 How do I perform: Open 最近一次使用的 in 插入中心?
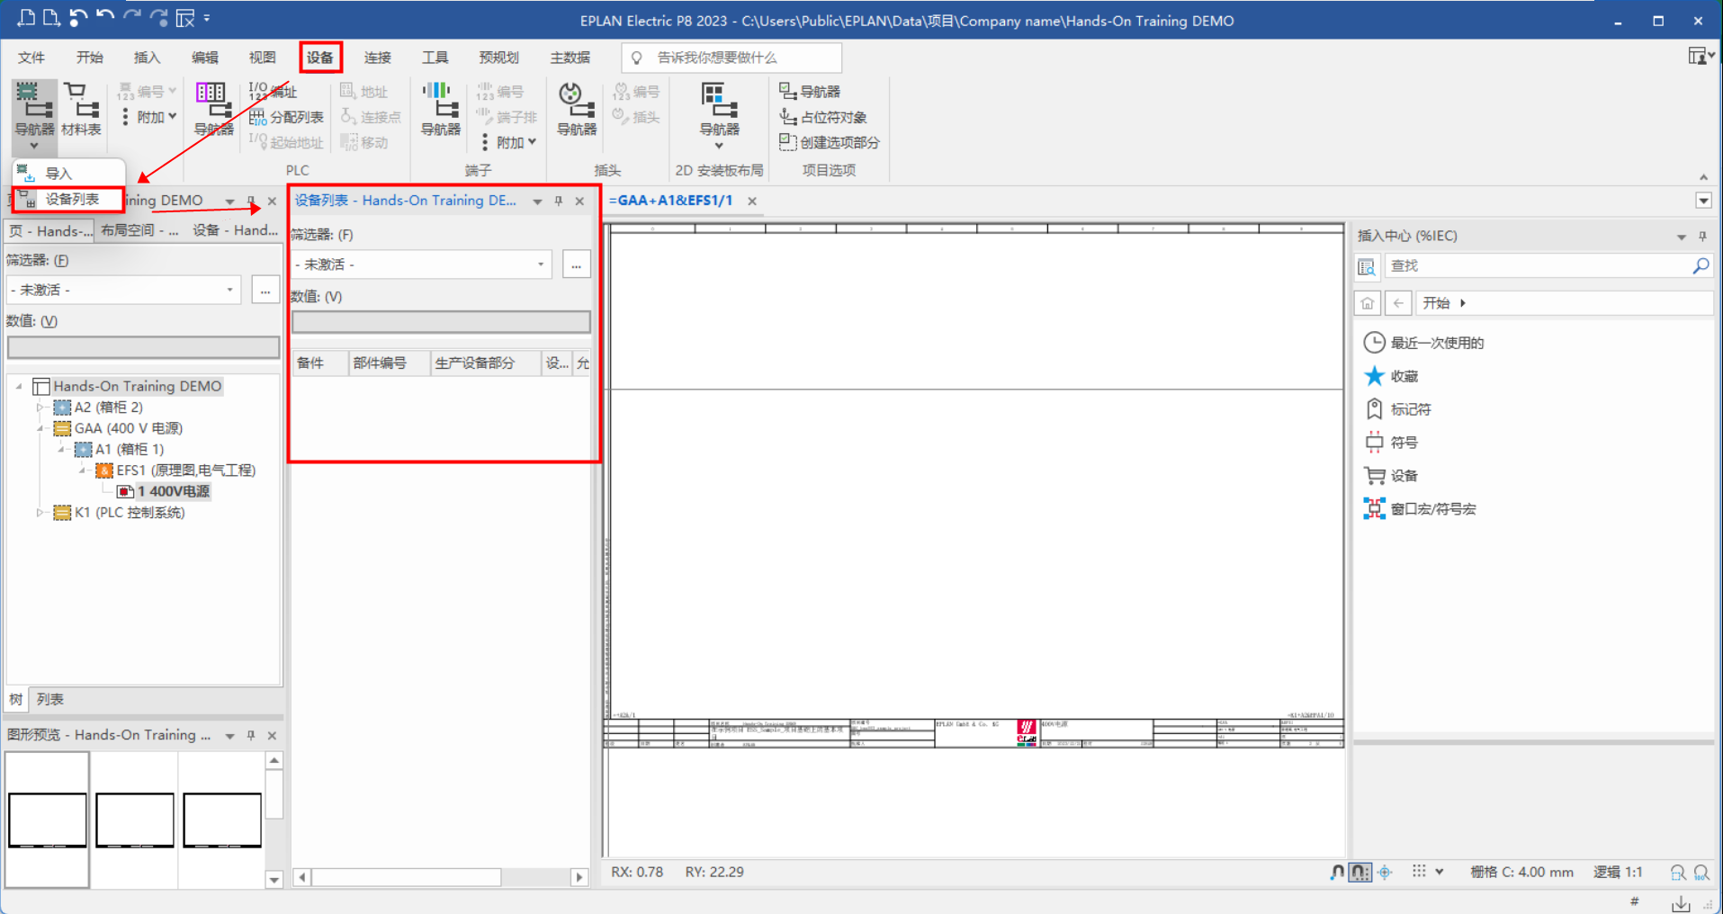[x=1423, y=343]
